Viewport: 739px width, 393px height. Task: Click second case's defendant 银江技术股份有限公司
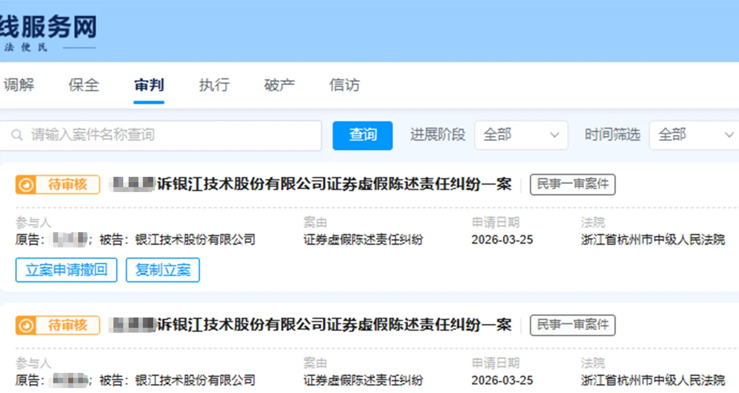[195, 380]
